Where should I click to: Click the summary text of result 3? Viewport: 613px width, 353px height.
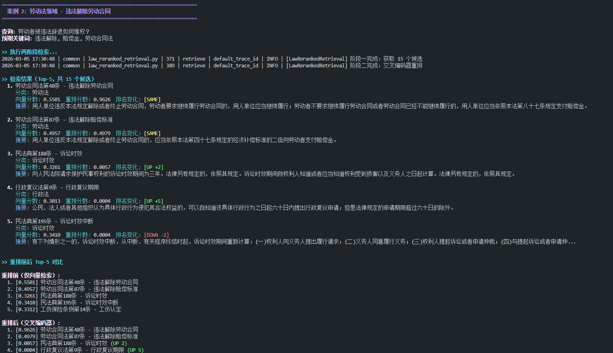[274, 174]
